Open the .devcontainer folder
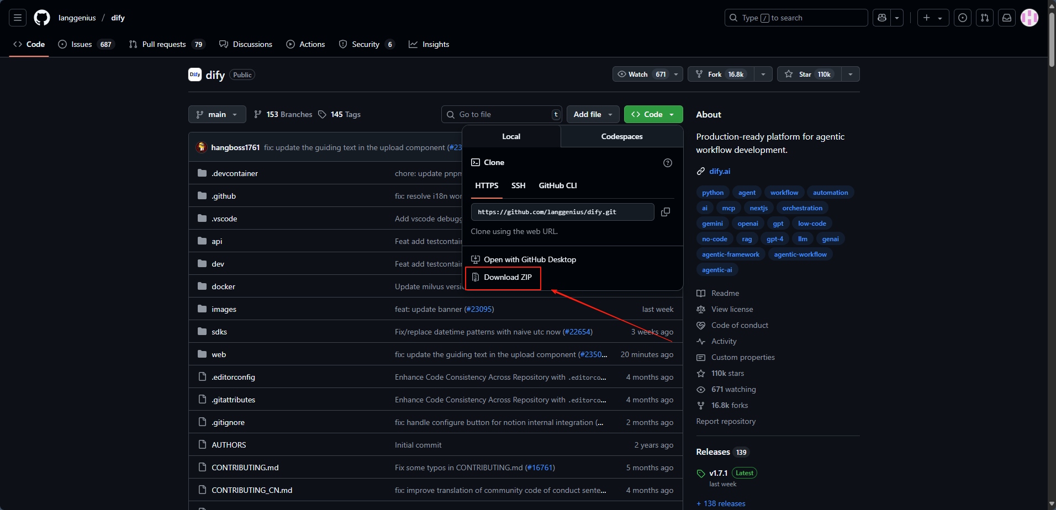The image size is (1056, 510). (235, 173)
